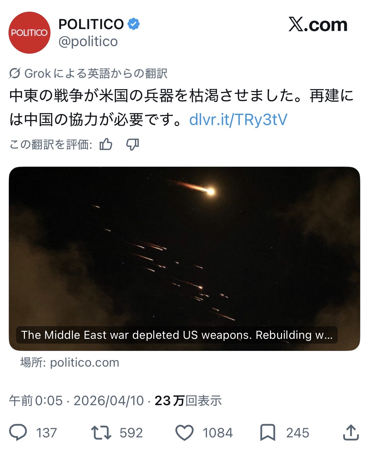The image size is (369, 450).
Task: Rate the translation with thumbs down
Action: coord(132,144)
